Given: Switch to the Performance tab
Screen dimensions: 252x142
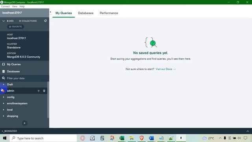Looking at the screenshot, I should (x=109, y=13).
